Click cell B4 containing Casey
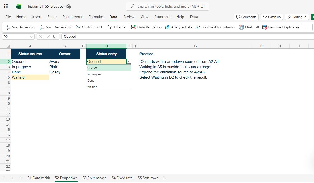The image size is (314, 183). (x=65, y=72)
